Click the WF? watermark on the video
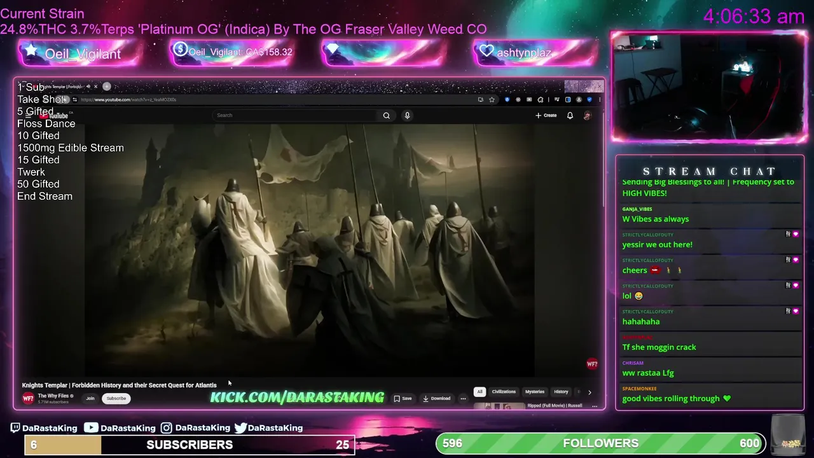Screen dimensions: 814x458 [591, 364]
